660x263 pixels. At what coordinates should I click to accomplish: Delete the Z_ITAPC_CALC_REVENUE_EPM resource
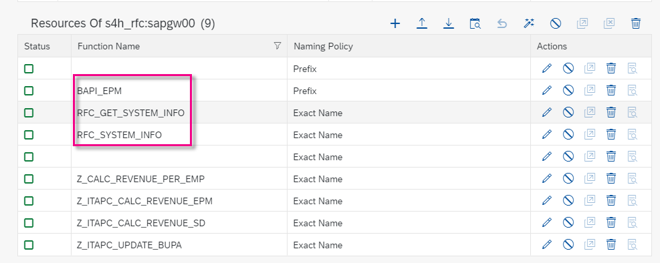[611, 200]
